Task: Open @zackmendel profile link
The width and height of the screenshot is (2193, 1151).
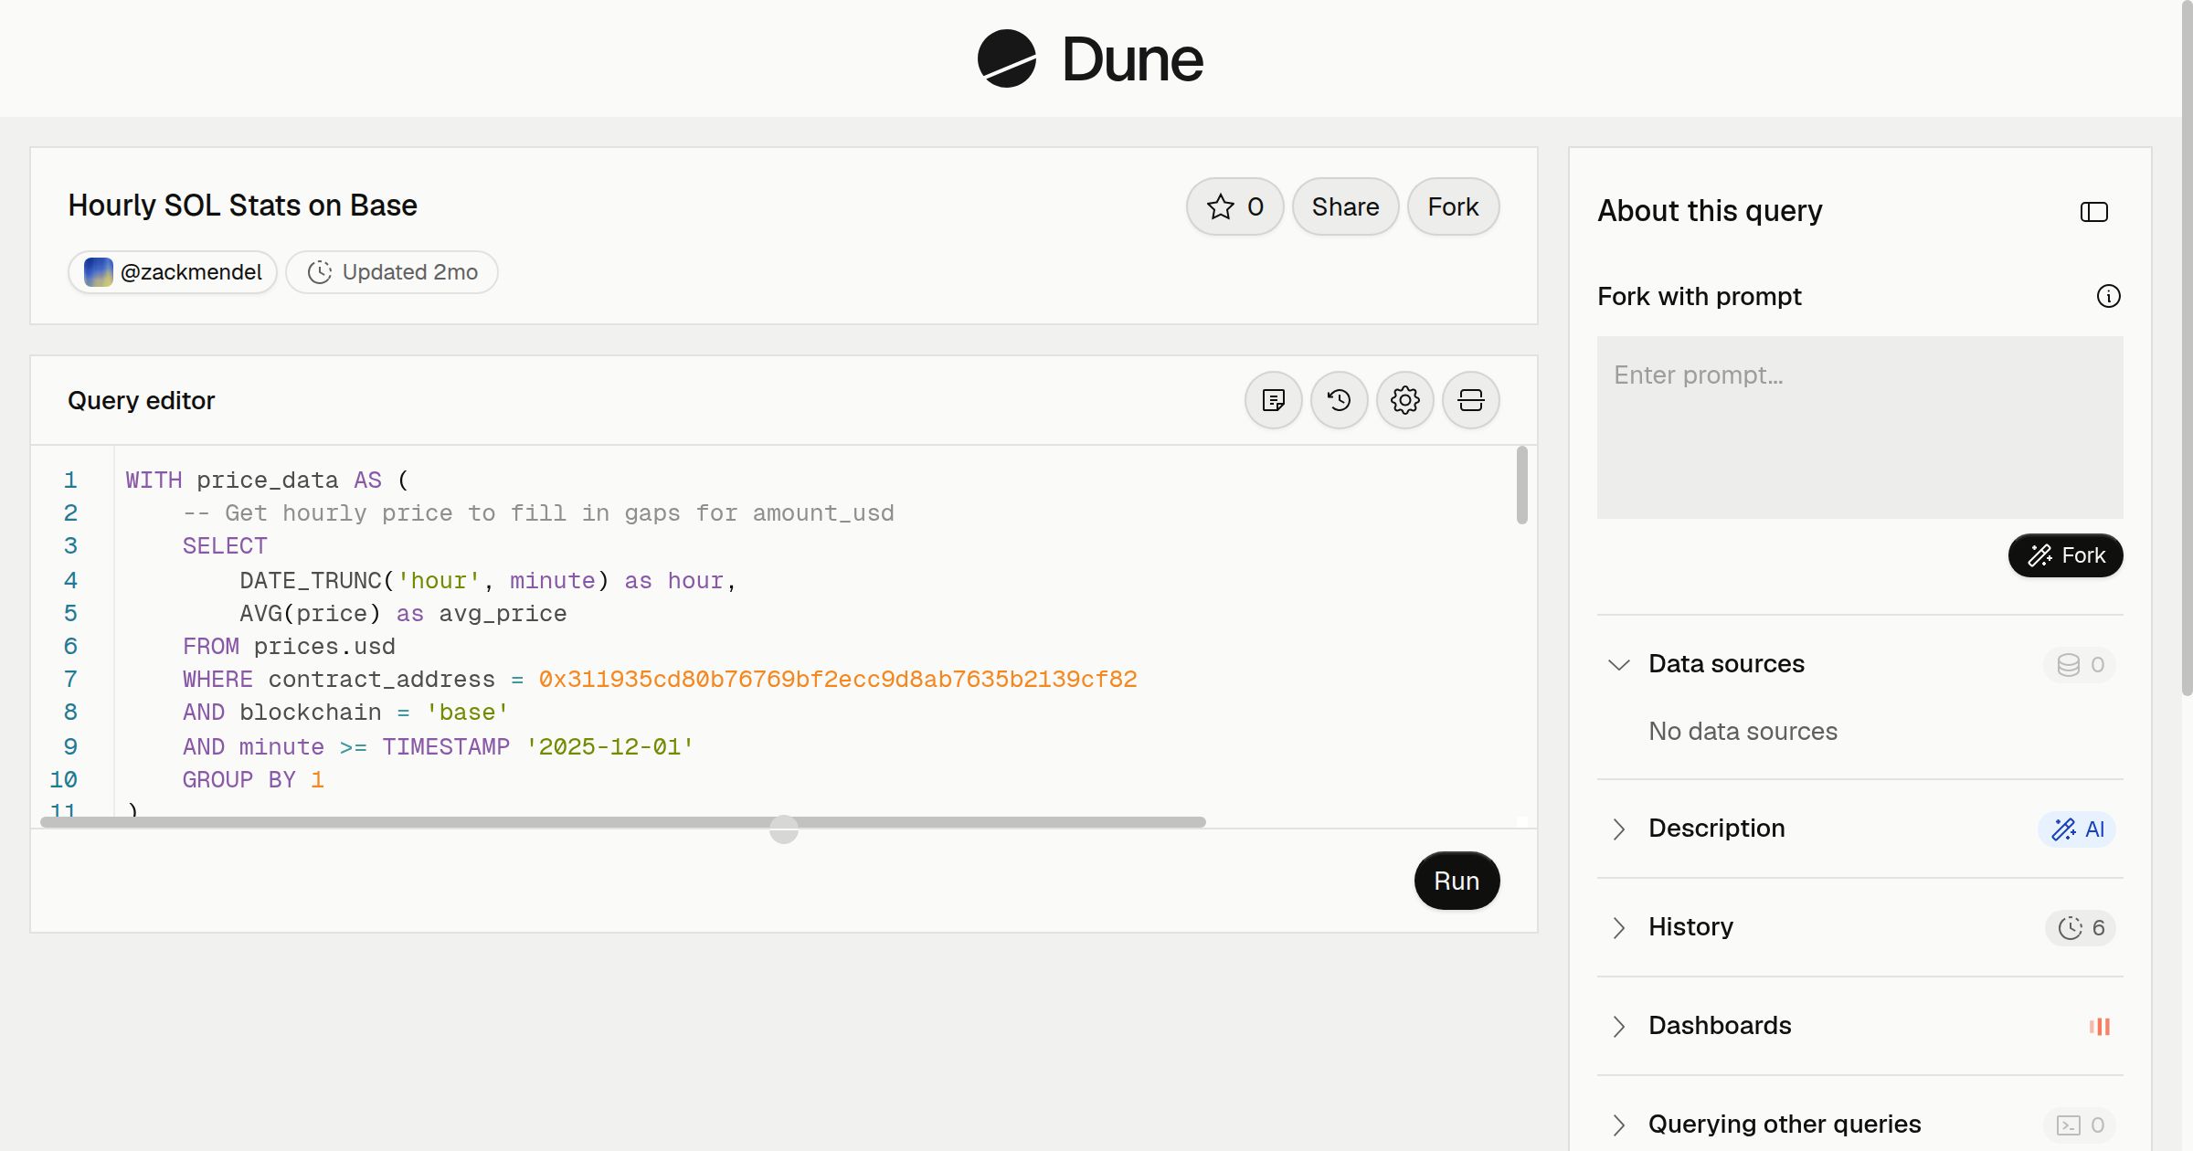Action: tap(173, 272)
